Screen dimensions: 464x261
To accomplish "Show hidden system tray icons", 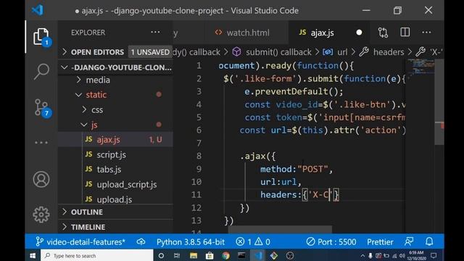I will point(362,256).
